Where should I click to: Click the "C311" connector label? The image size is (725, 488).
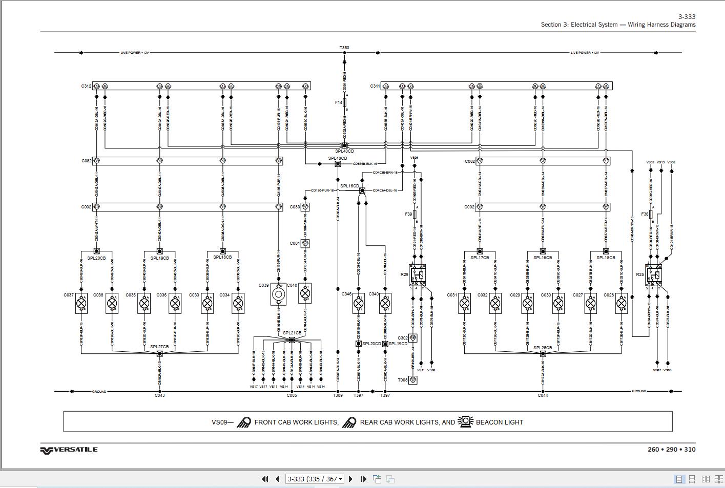375,86
